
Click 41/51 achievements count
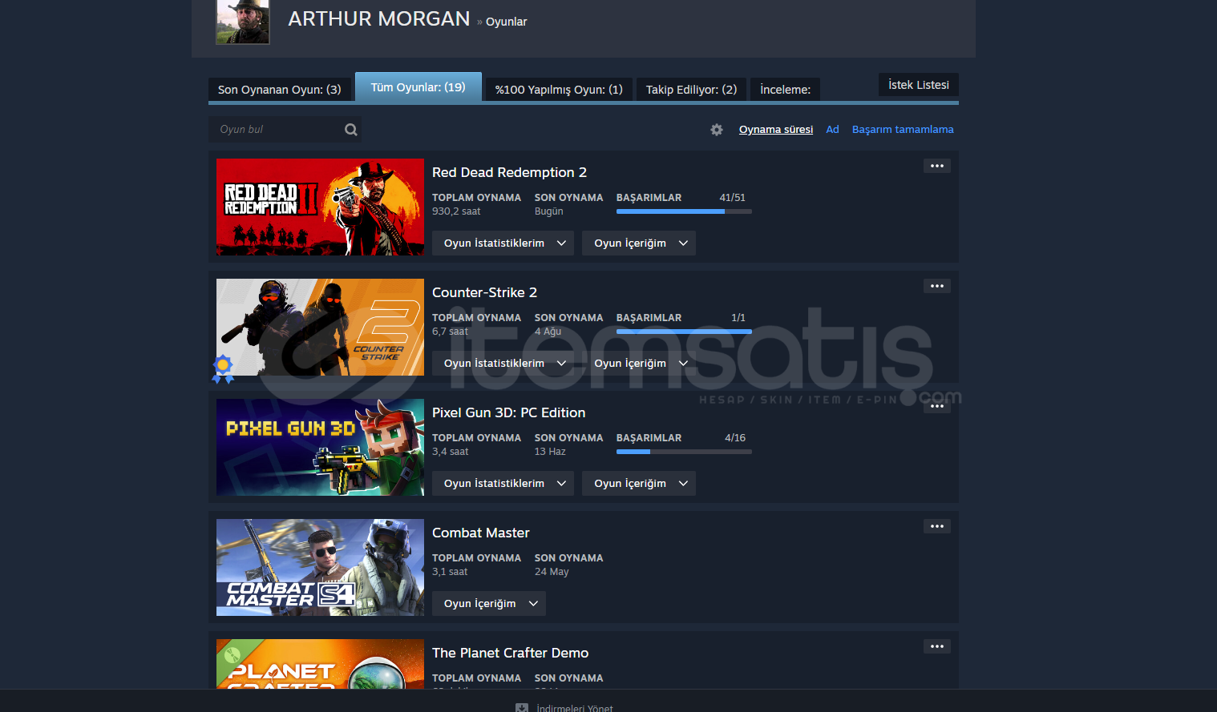(732, 198)
